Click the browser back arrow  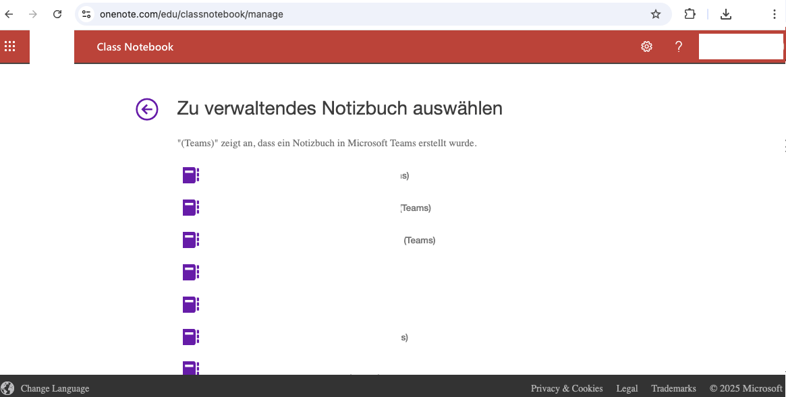pos(9,14)
